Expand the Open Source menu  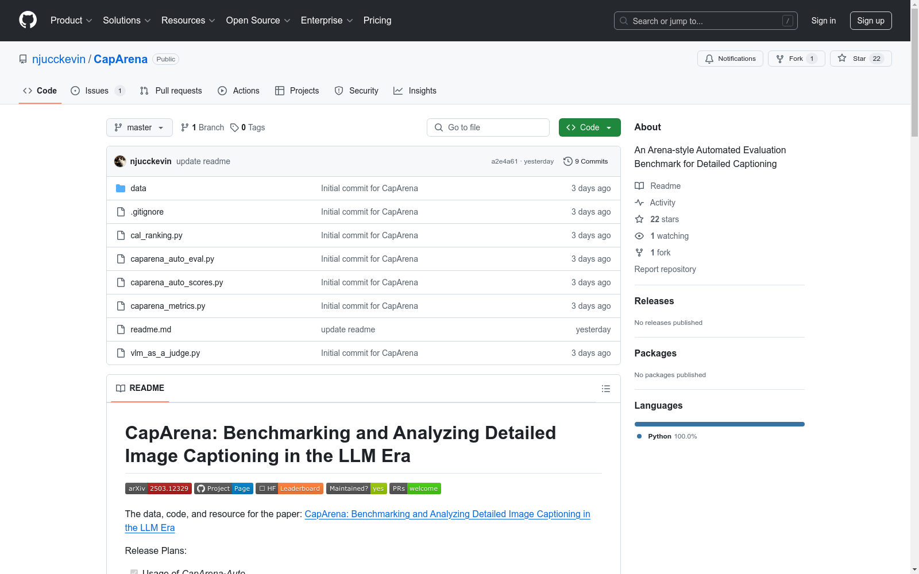(258, 21)
